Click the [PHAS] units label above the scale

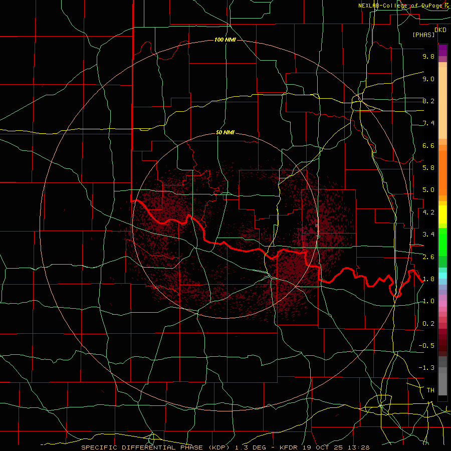423,35
